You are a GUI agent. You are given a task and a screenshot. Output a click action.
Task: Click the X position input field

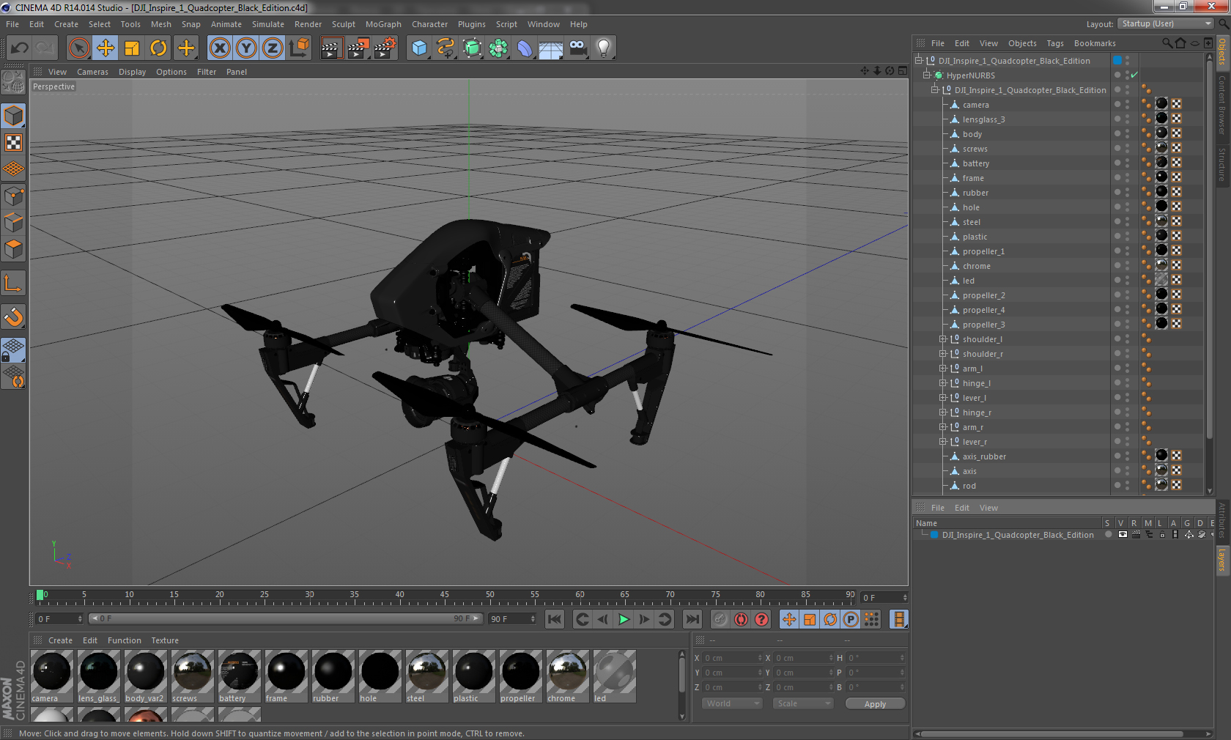tap(733, 658)
